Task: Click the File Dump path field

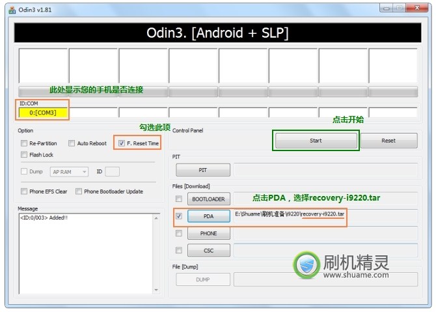Action: pos(325,279)
